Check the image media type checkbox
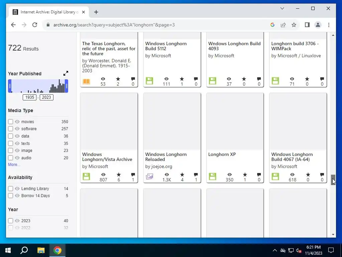Screen dimensions: 342x257 10,150
